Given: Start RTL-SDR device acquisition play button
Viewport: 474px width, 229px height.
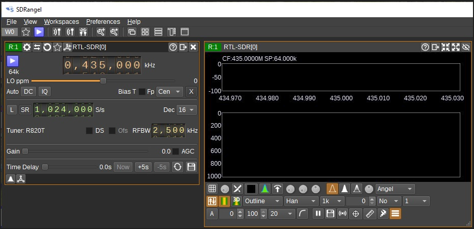Looking at the screenshot, I should click(x=13, y=61).
